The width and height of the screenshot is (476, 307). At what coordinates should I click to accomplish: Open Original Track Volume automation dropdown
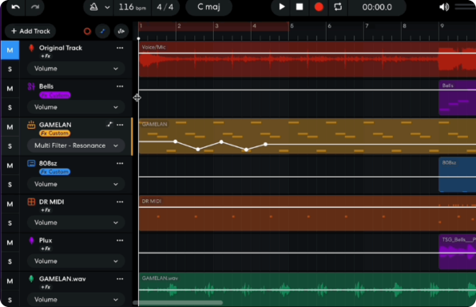(x=76, y=69)
